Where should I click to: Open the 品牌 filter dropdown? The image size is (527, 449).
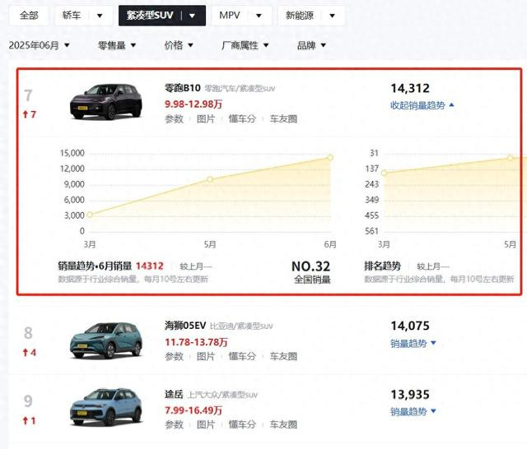pyautogui.click(x=311, y=45)
